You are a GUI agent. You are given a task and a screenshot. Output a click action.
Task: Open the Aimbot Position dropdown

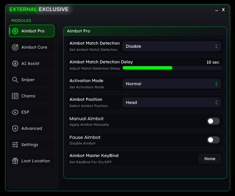172,103
